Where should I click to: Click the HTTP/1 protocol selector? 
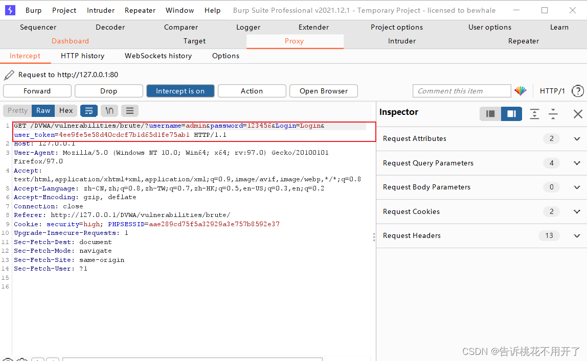coord(552,91)
